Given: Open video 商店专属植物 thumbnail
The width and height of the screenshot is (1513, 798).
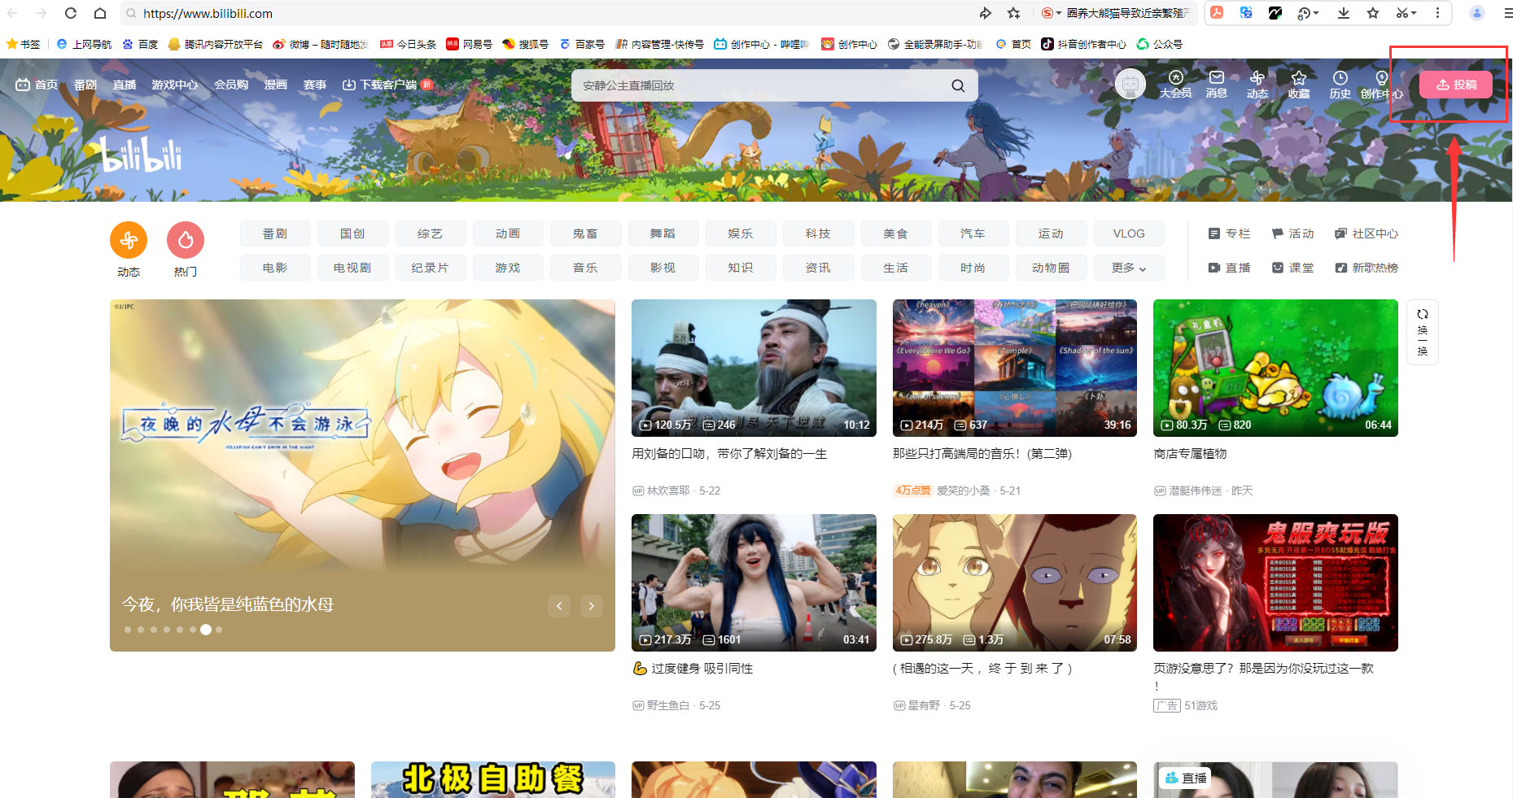Looking at the screenshot, I should coord(1275,368).
